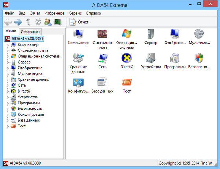The image size is (220, 169).
Task: Open the DirectX icon in main panel
Action: coord(127,59)
